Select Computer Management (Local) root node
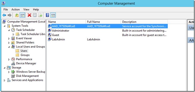Viewport: 195px width, 92px height. click(26, 21)
